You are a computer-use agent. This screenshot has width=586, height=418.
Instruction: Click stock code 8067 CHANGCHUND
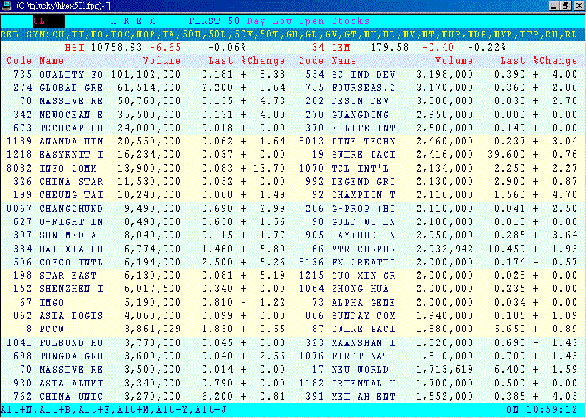[19, 208]
